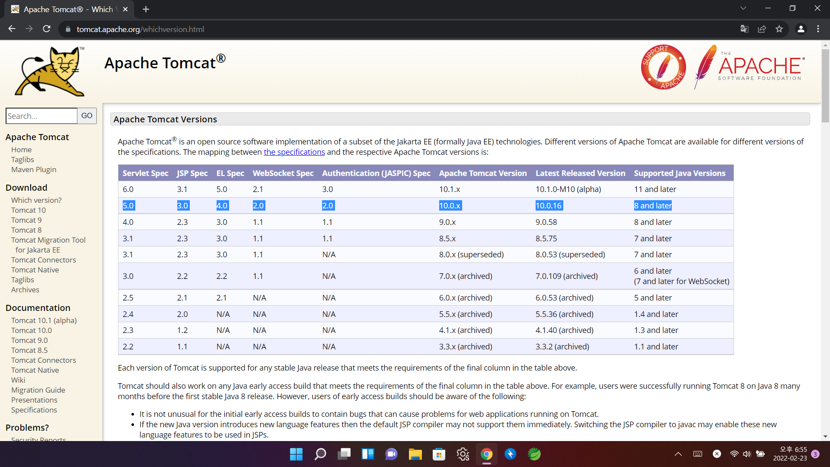
Task: Click the share page icon
Action: (x=762, y=29)
